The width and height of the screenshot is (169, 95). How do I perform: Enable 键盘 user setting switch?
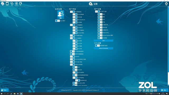click(100, 17)
